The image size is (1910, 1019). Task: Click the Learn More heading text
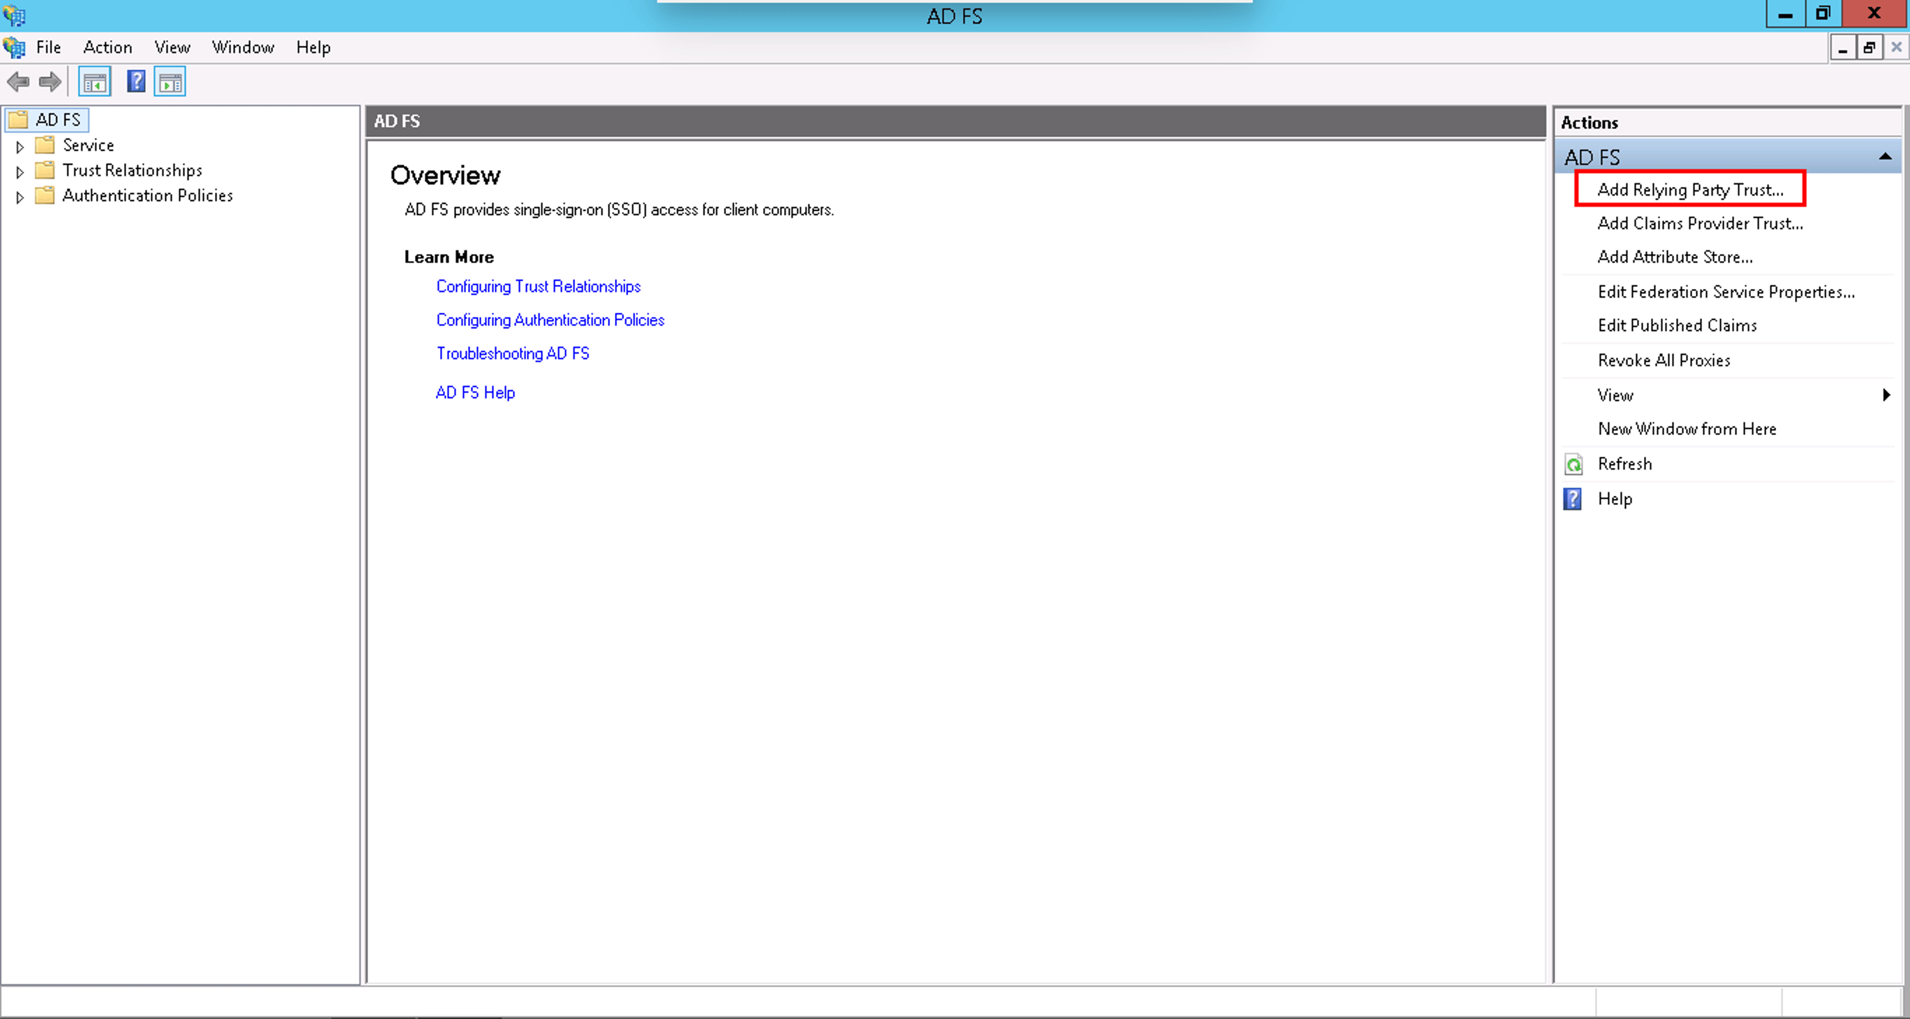click(449, 257)
